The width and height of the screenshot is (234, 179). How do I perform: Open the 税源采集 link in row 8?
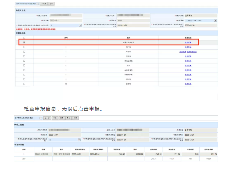pos(188,75)
